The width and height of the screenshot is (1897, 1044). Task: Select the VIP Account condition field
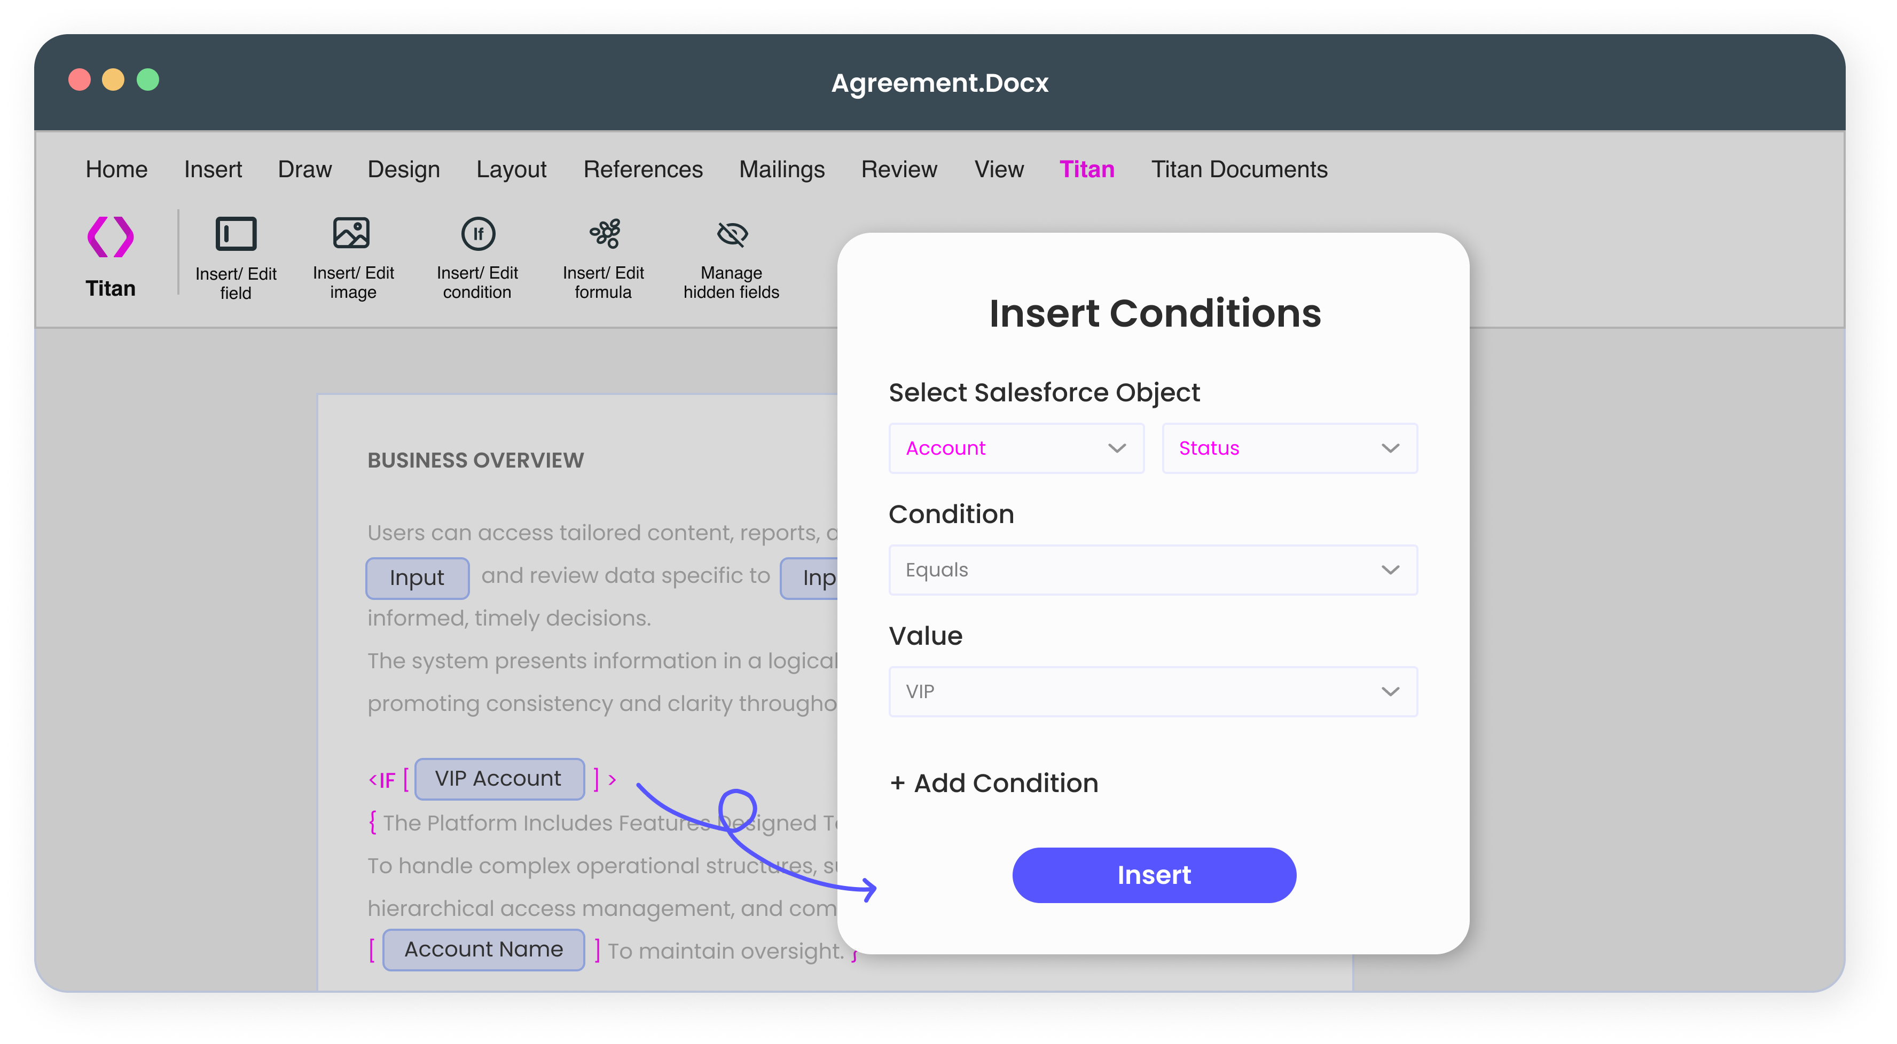point(499,778)
